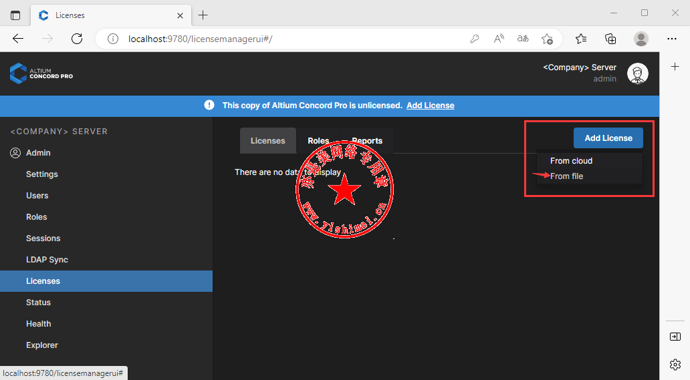Viewport: 690px width, 380px height.
Task: Open Health in the sidebar
Action: [x=38, y=324]
